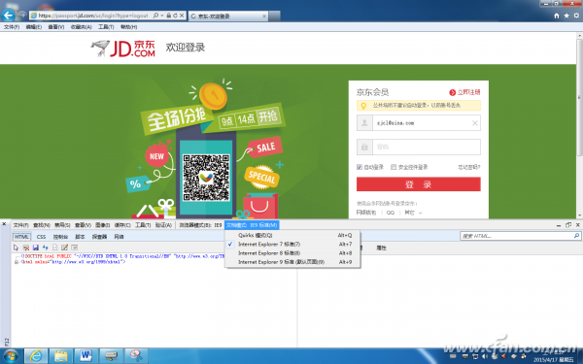Click the username field containing sina.com email
The height and width of the screenshot is (364, 583).
tap(419, 123)
